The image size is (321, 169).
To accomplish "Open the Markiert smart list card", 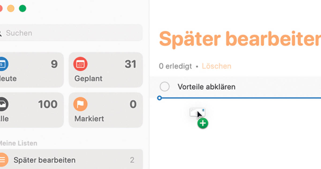I will coord(106,110).
